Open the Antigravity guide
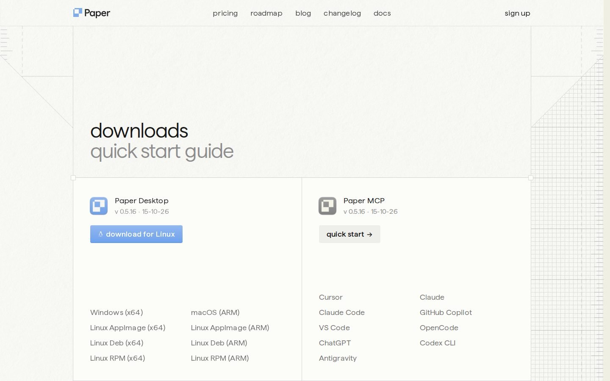The height and width of the screenshot is (381, 610). 338,358
